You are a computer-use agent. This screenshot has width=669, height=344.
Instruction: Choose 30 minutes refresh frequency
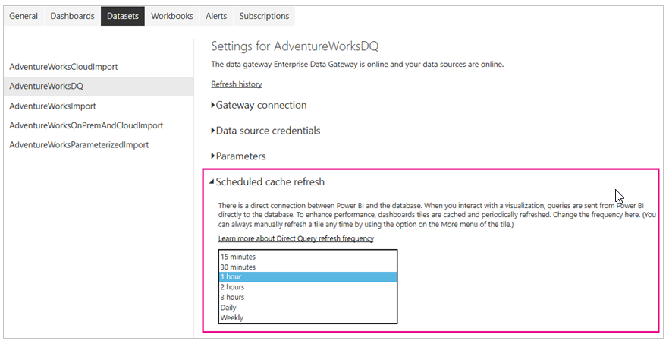coord(308,267)
